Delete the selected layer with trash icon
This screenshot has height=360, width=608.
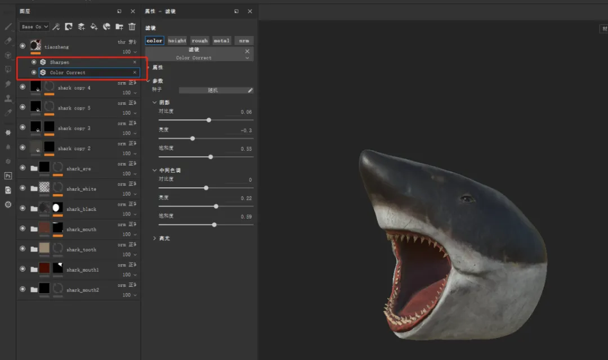132,26
